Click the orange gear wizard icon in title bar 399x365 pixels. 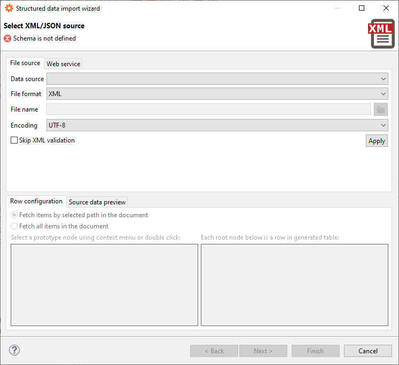[9, 9]
